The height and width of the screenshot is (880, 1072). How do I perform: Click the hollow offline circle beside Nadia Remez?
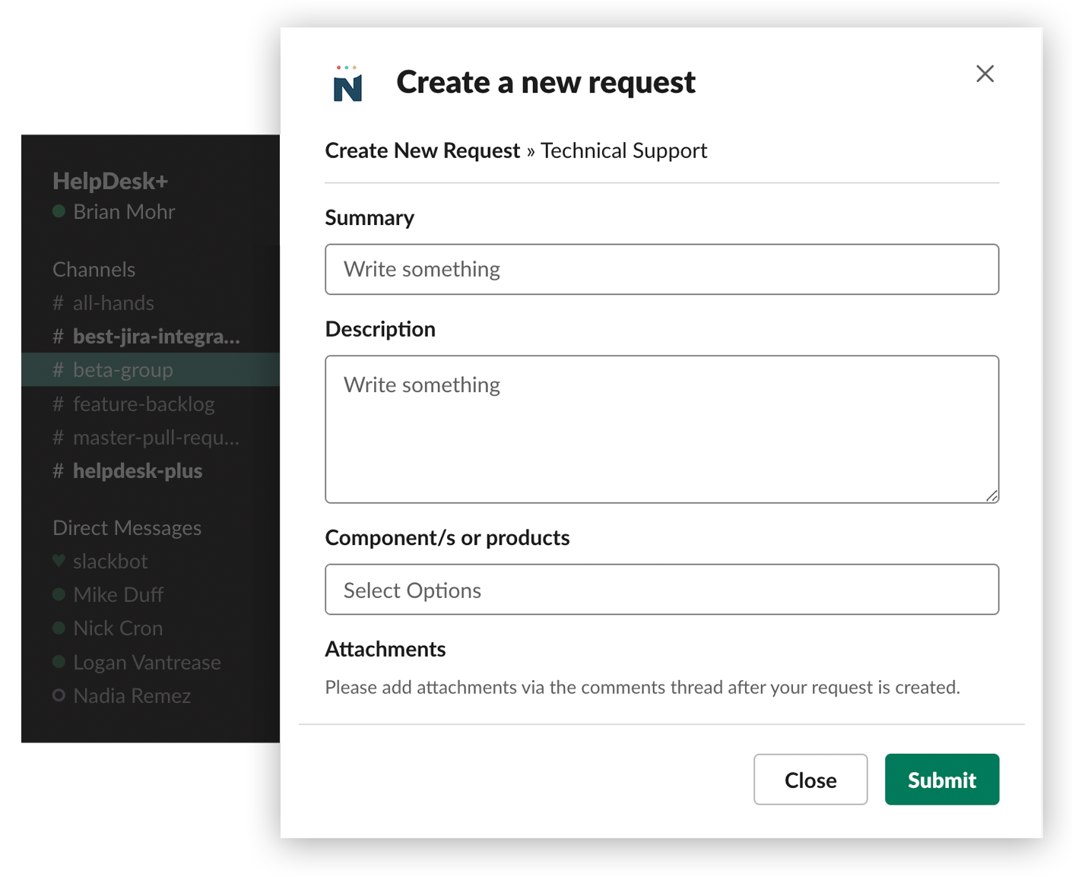[59, 695]
